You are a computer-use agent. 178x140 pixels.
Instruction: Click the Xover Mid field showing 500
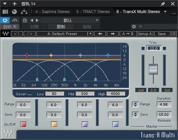(85, 93)
